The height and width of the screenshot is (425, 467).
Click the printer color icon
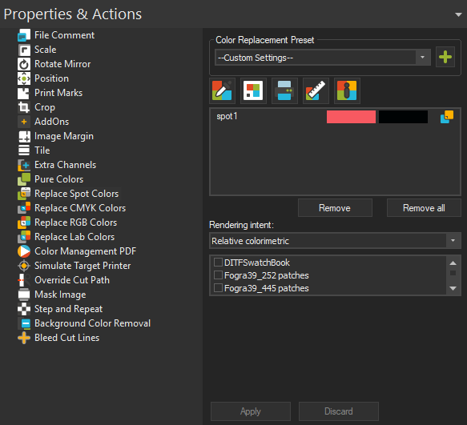pyautogui.click(x=284, y=90)
